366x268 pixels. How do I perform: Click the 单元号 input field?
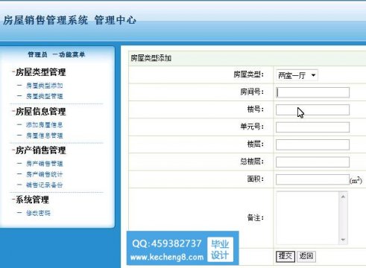pos(312,127)
